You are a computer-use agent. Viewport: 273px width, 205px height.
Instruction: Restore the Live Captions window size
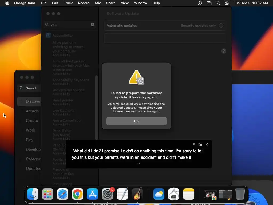tap(200, 144)
